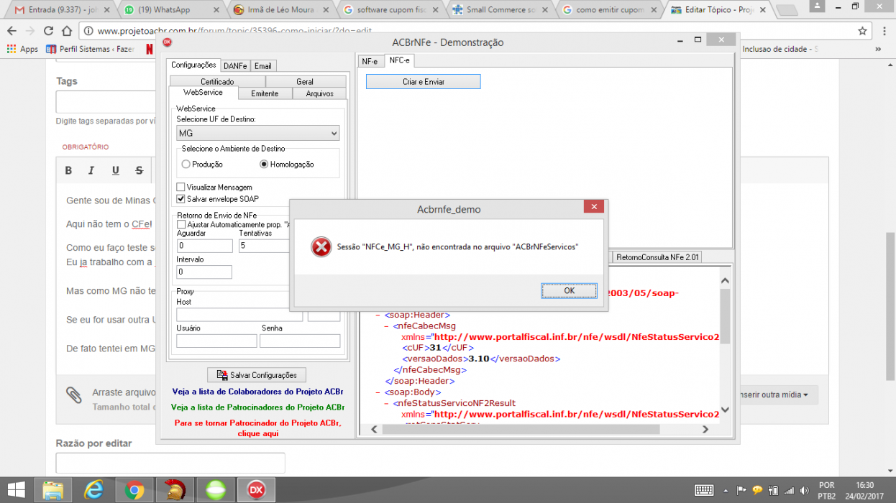
Task: Click the Underline formatting icon
Action: click(x=115, y=170)
